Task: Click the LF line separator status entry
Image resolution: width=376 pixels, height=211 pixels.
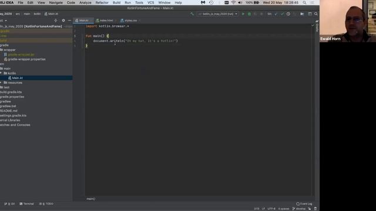Action: click(x=263, y=209)
